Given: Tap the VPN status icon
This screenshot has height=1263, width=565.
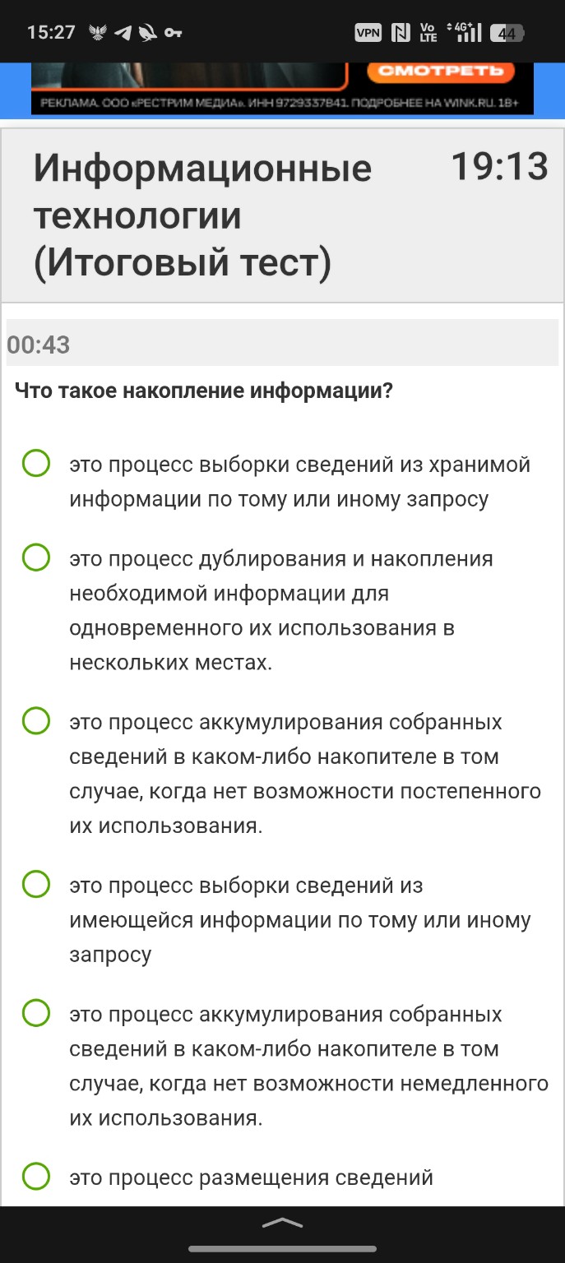Looking at the screenshot, I should [368, 33].
